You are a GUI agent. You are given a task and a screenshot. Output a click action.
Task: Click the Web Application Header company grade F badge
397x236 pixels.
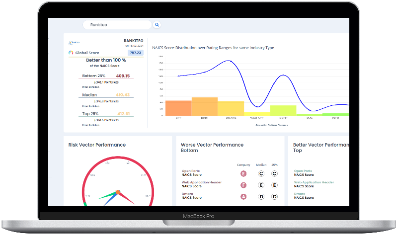tap(243, 185)
